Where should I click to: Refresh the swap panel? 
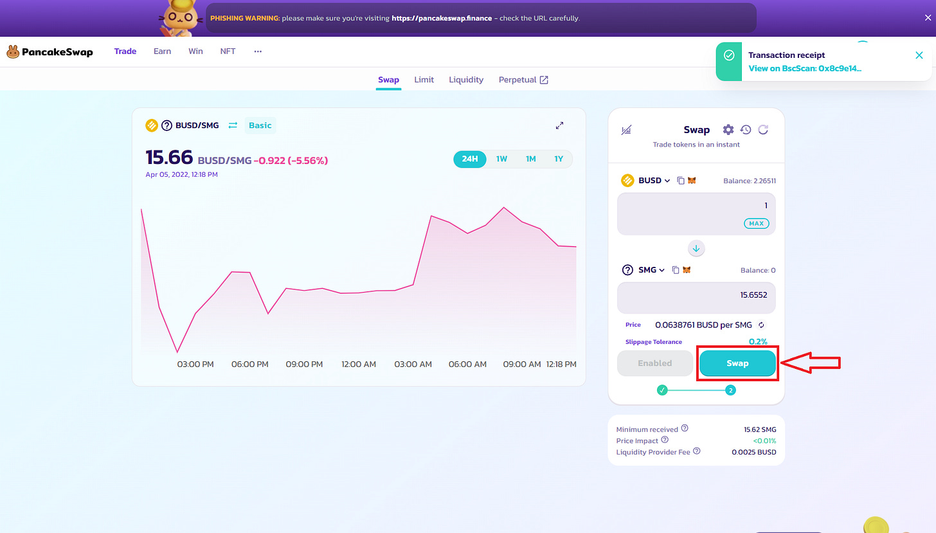[763, 130]
